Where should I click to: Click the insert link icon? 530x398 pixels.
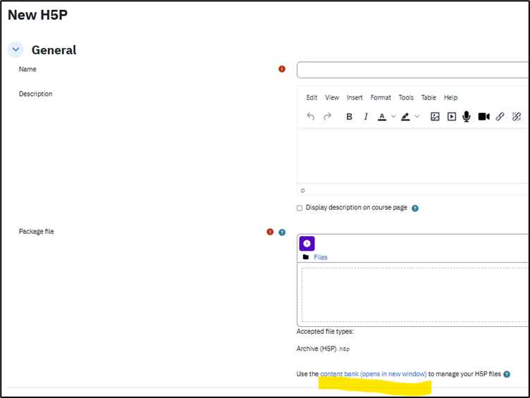500,117
